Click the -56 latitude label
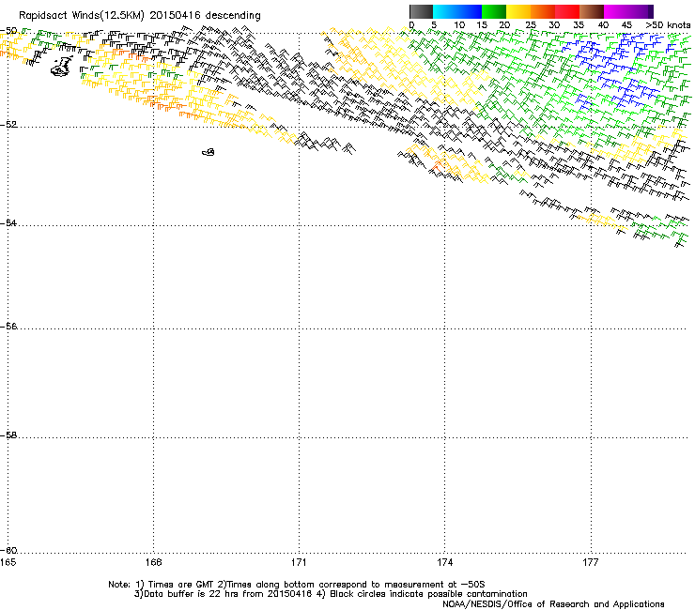 [8, 327]
